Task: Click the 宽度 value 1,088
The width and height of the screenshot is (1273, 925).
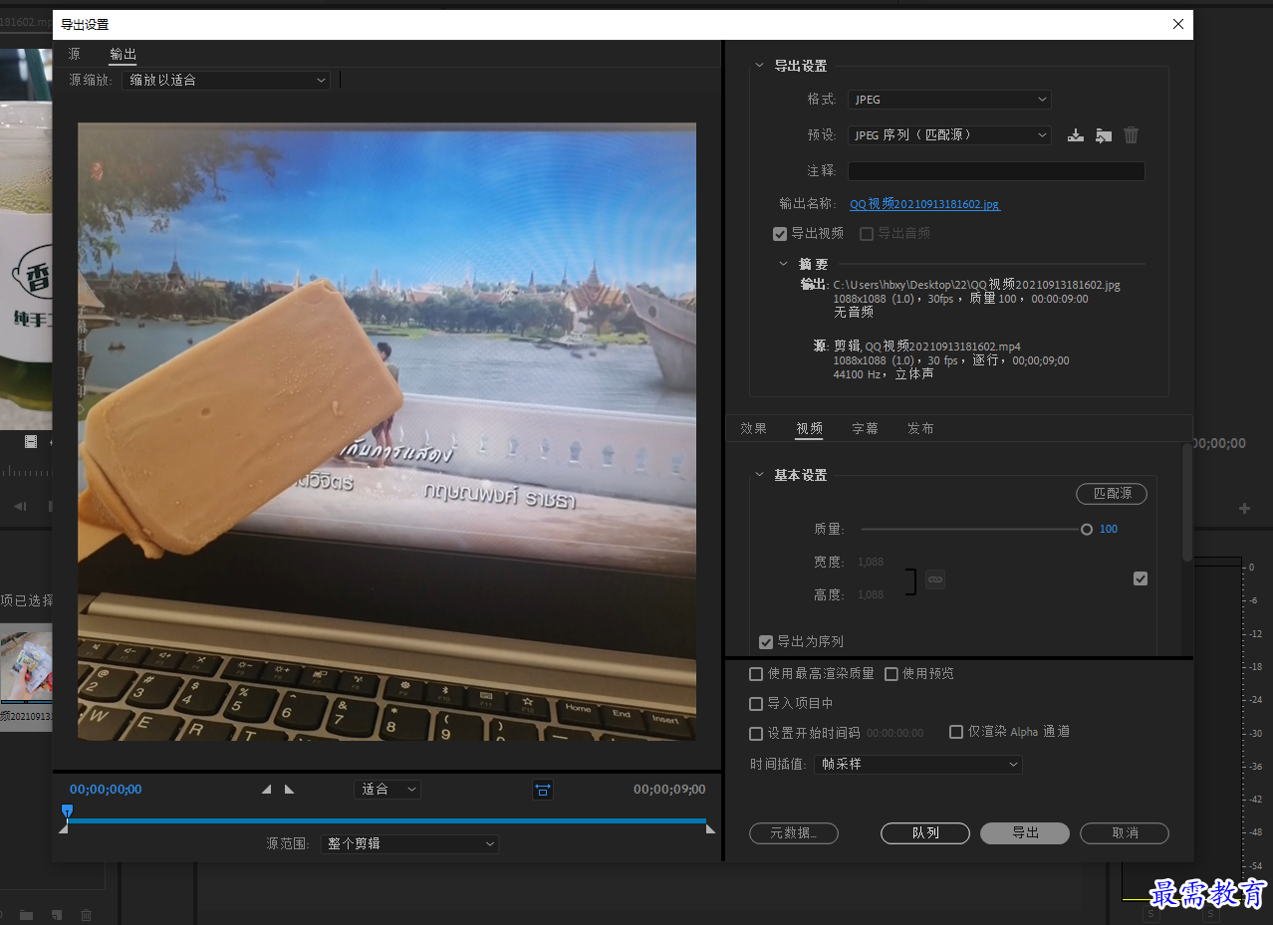Action: pos(871,563)
